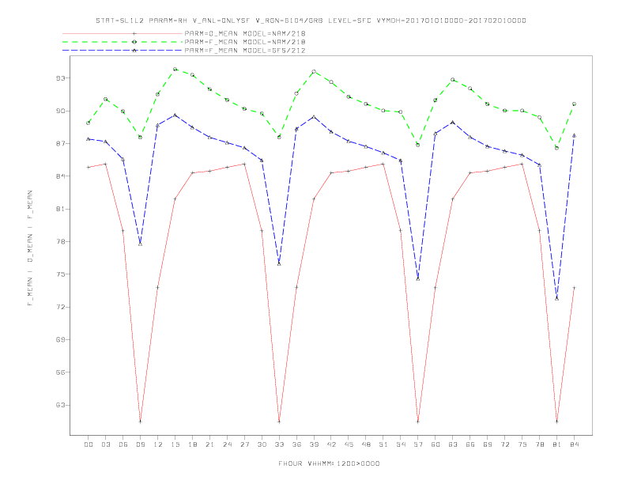626x484 pixels.
Task: Click the 72 tick label on vertical axis
Action: [x=61, y=307]
